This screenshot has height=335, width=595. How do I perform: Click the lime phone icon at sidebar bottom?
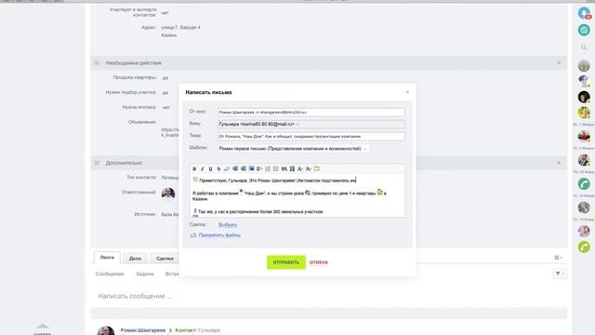584,247
